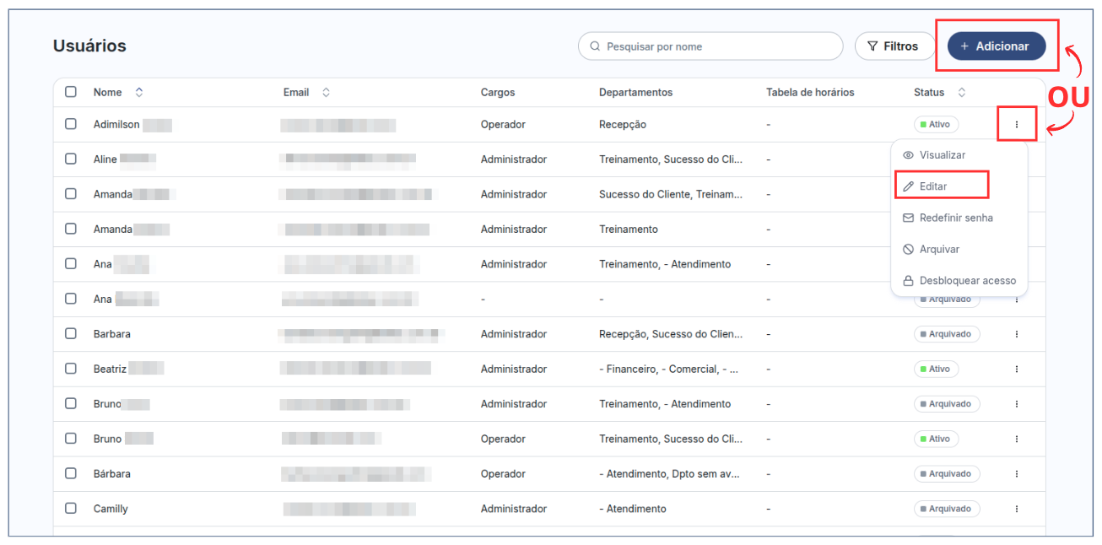This screenshot has height=545, width=1102.
Task: Select the checkbox beside Barbara
Action: pyautogui.click(x=71, y=334)
